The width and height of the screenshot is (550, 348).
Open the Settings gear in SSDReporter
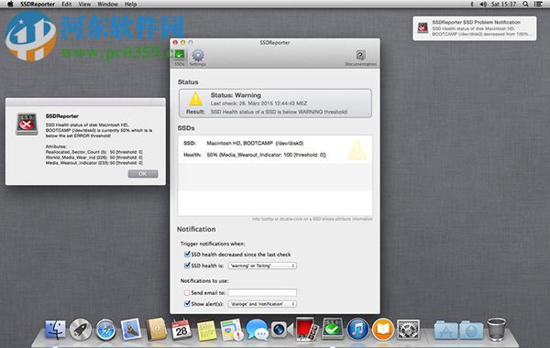pyautogui.click(x=197, y=58)
